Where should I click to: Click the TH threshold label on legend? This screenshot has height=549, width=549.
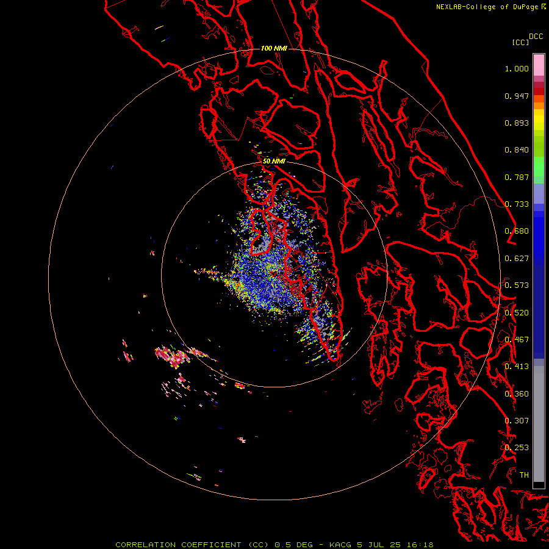point(524,475)
